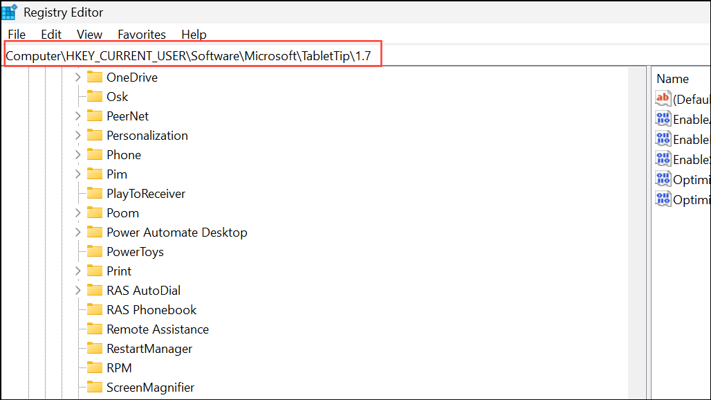
Task: Expand the PeerNet registry key
Action: [78, 116]
